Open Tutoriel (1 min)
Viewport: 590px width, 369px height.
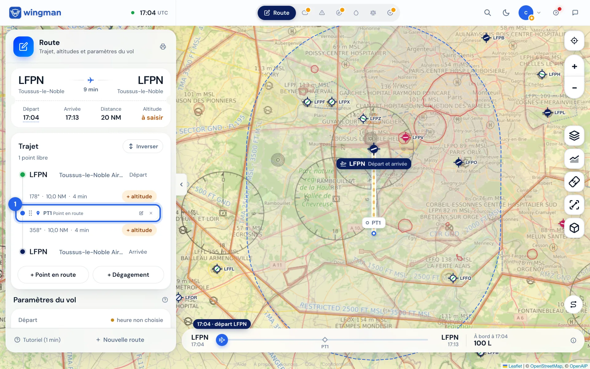(x=37, y=340)
